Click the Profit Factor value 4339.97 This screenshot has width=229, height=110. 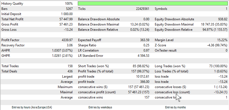[67, 40]
